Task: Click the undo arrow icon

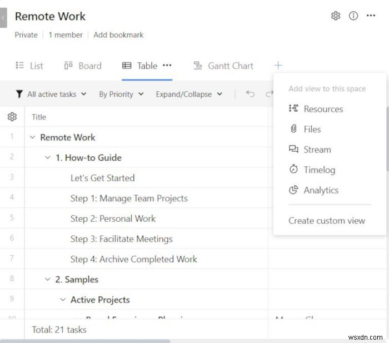Action: click(x=250, y=94)
